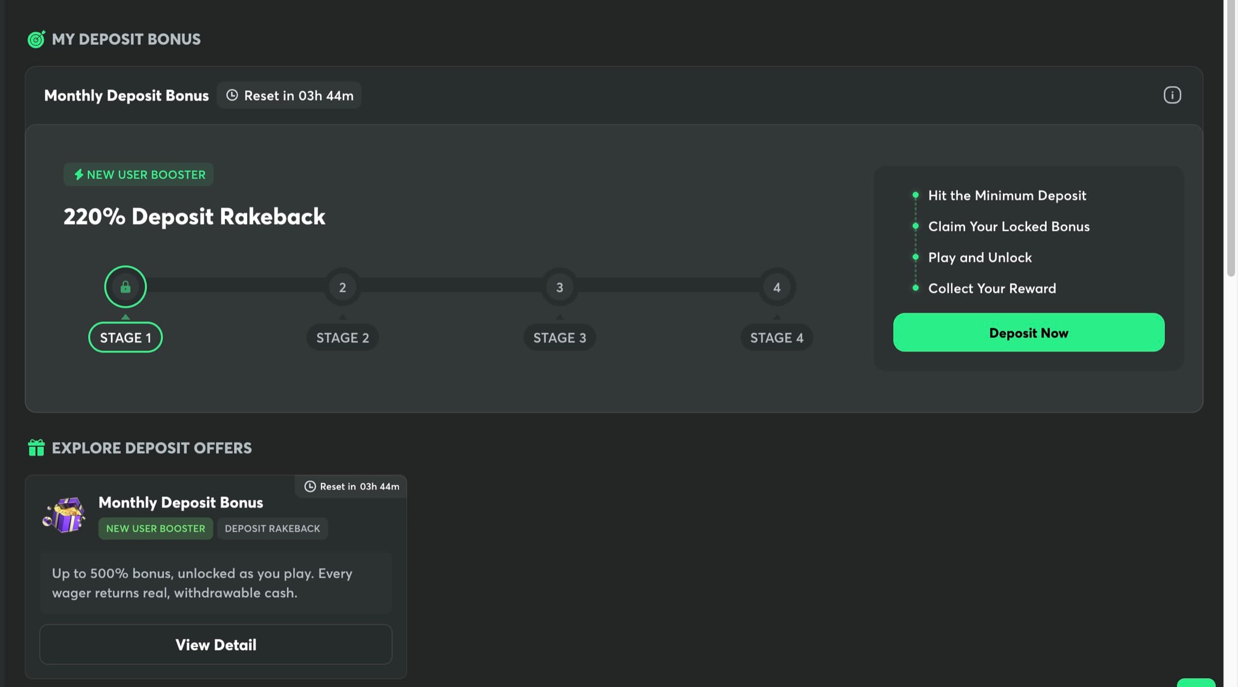This screenshot has width=1238, height=687.
Task: Select the stage 3 circle marker
Action: 560,287
